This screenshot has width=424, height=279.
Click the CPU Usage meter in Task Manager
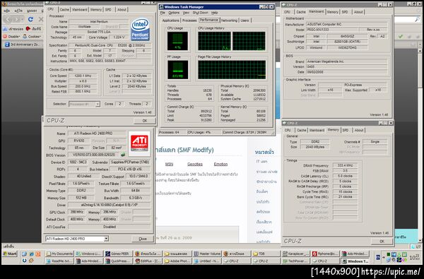click(177, 41)
